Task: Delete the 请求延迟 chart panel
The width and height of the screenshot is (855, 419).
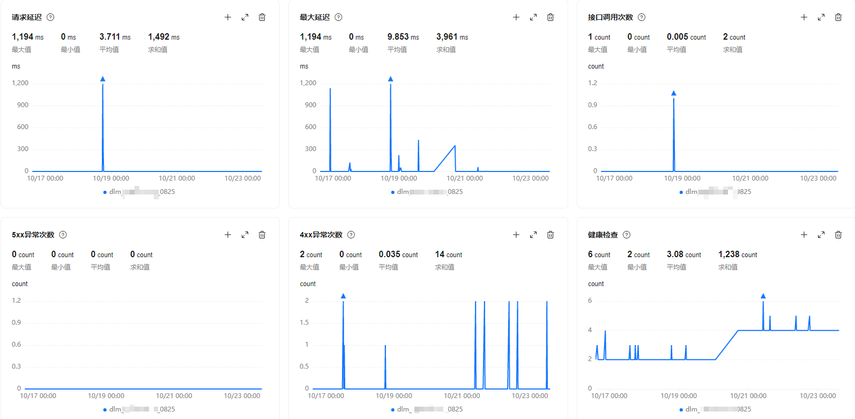Action: [x=262, y=17]
